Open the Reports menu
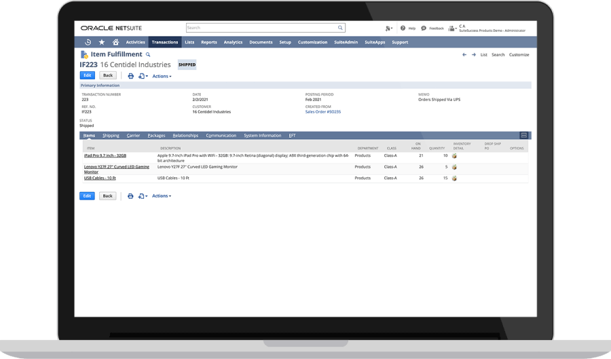 tap(209, 42)
